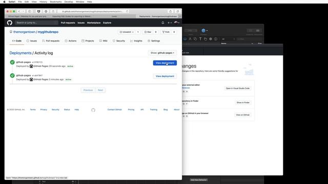Open the Develop menu
328x184 pixels.
[69, 2]
